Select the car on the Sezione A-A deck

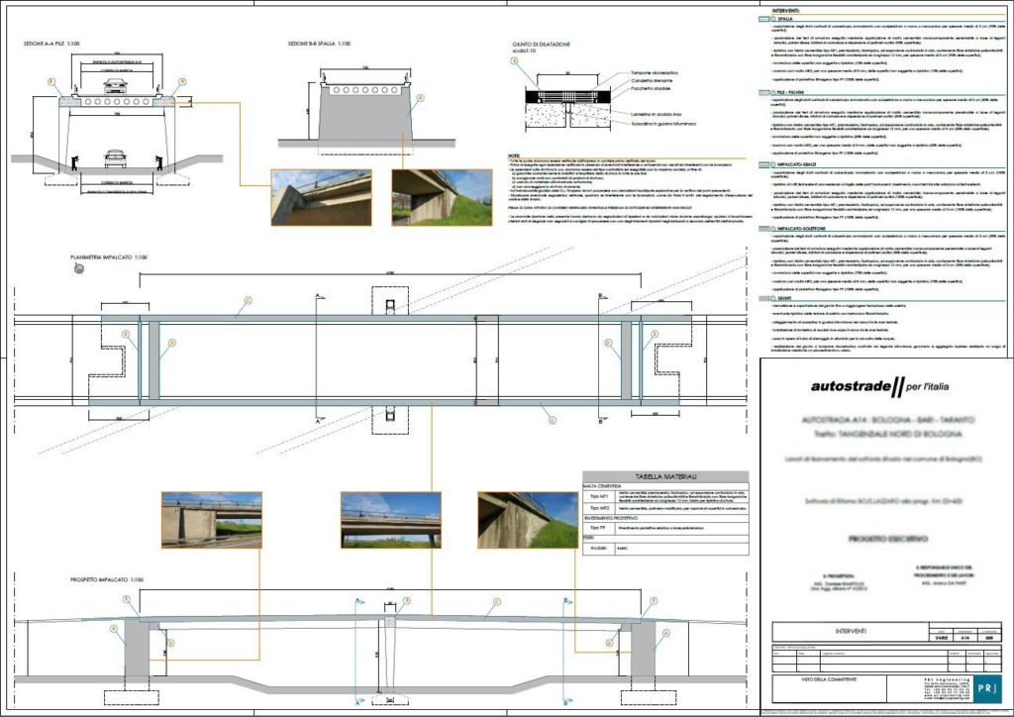coord(115,85)
